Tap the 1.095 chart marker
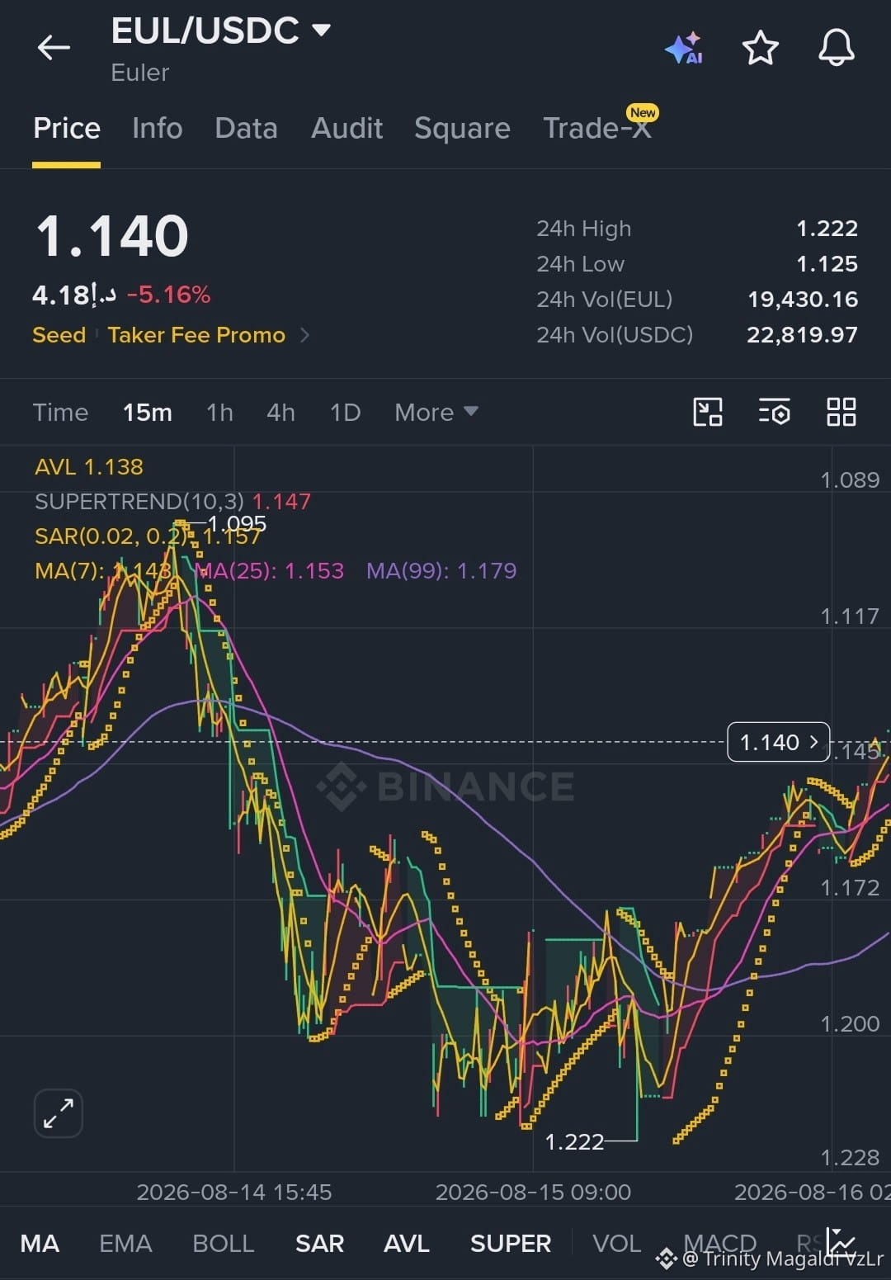 (x=237, y=523)
